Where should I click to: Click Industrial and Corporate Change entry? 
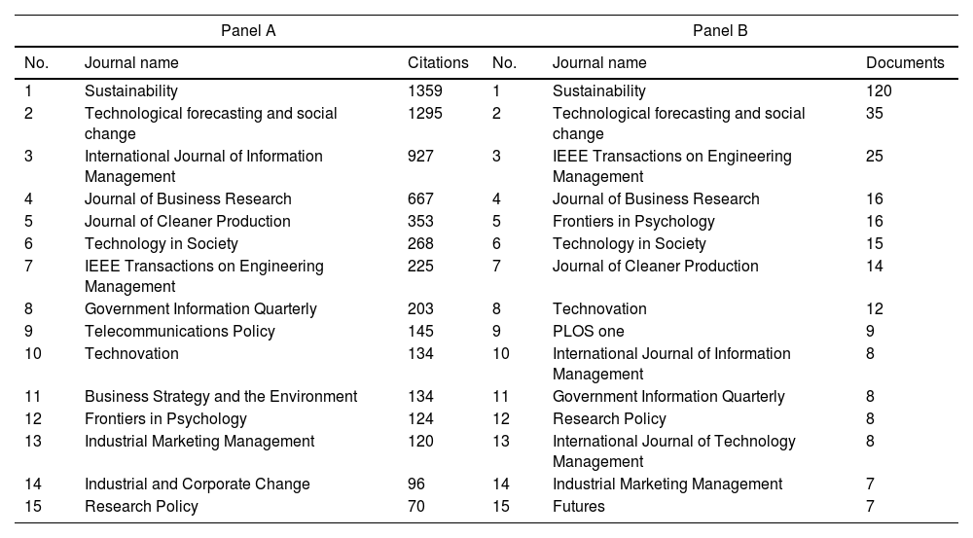197,484
